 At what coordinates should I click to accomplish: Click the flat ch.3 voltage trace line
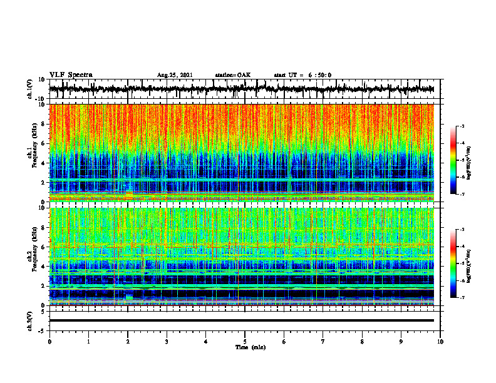(x=241, y=320)
